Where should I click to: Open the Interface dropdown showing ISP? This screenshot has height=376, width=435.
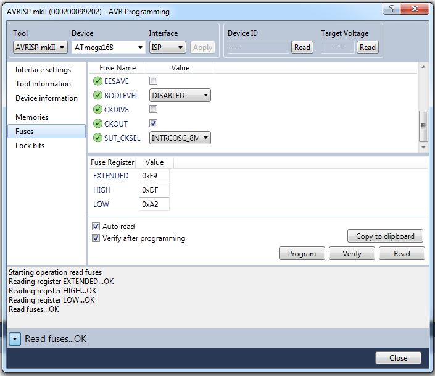168,48
